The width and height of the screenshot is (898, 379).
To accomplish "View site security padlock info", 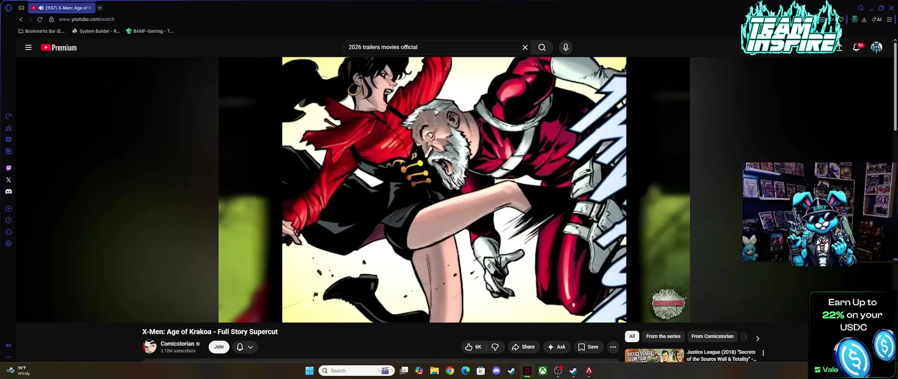I will click(x=51, y=19).
